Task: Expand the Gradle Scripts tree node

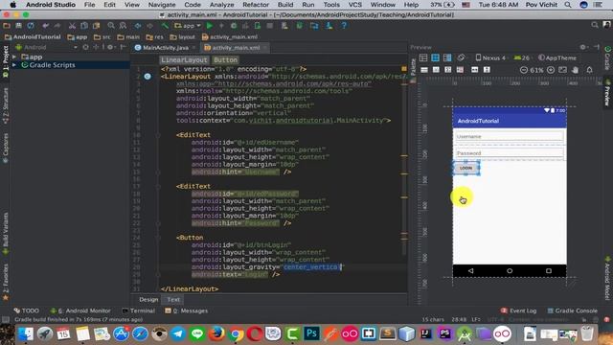Action: [14, 65]
